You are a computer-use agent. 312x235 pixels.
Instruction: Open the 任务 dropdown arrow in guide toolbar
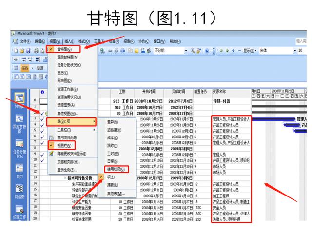pyautogui.click(x=32, y=68)
